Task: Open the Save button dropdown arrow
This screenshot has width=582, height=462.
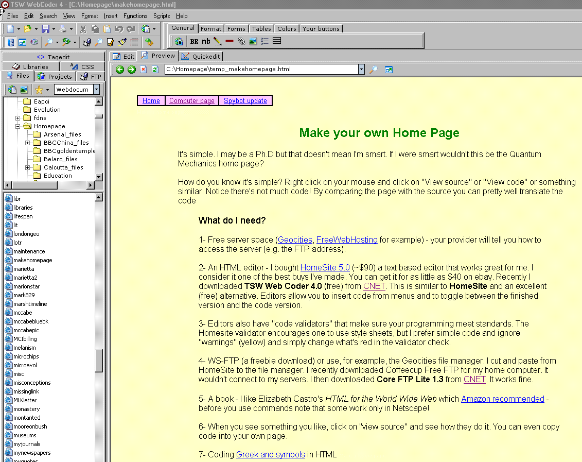Action: tap(54, 29)
